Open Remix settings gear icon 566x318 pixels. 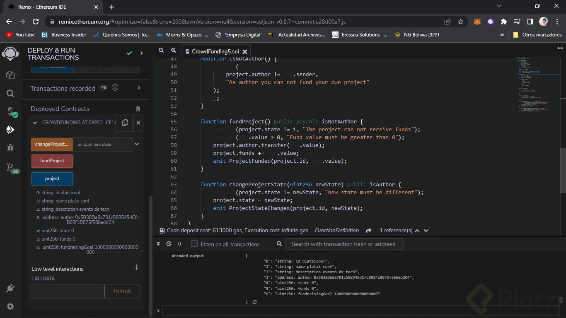pos(10,306)
